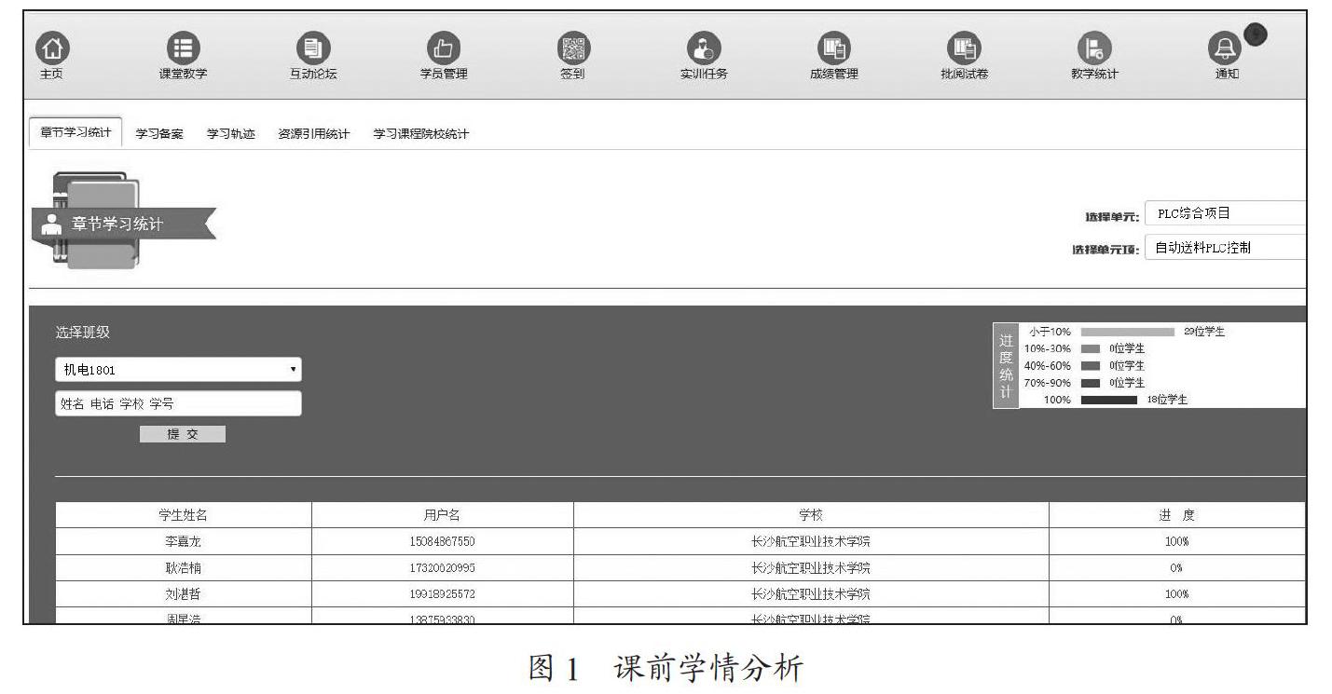1332x694 pixels.
Task: Click the school cell in 李嘉龙's row
Action: [811, 541]
